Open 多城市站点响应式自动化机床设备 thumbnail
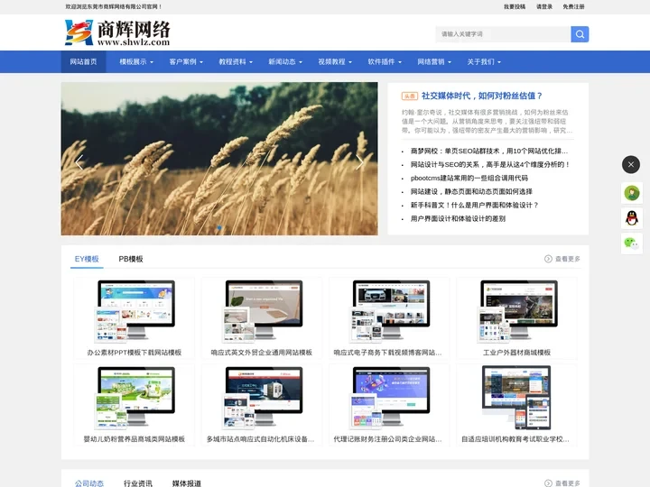 [x=262, y=398]
